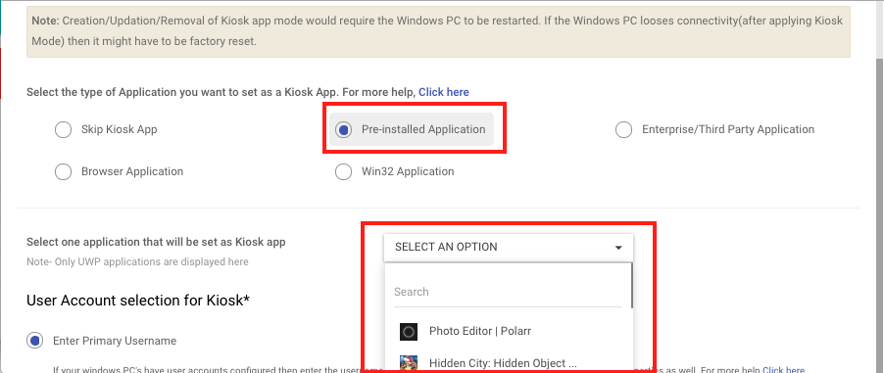Click the Photo Editor Polarr app icon
Viewport: 884px width, 373px height.
[x=408, y=331]
